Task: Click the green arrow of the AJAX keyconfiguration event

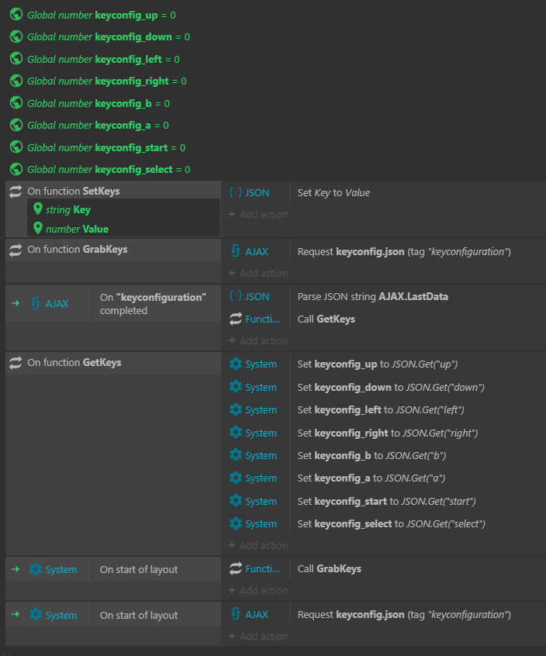Action: click(16, 303)
